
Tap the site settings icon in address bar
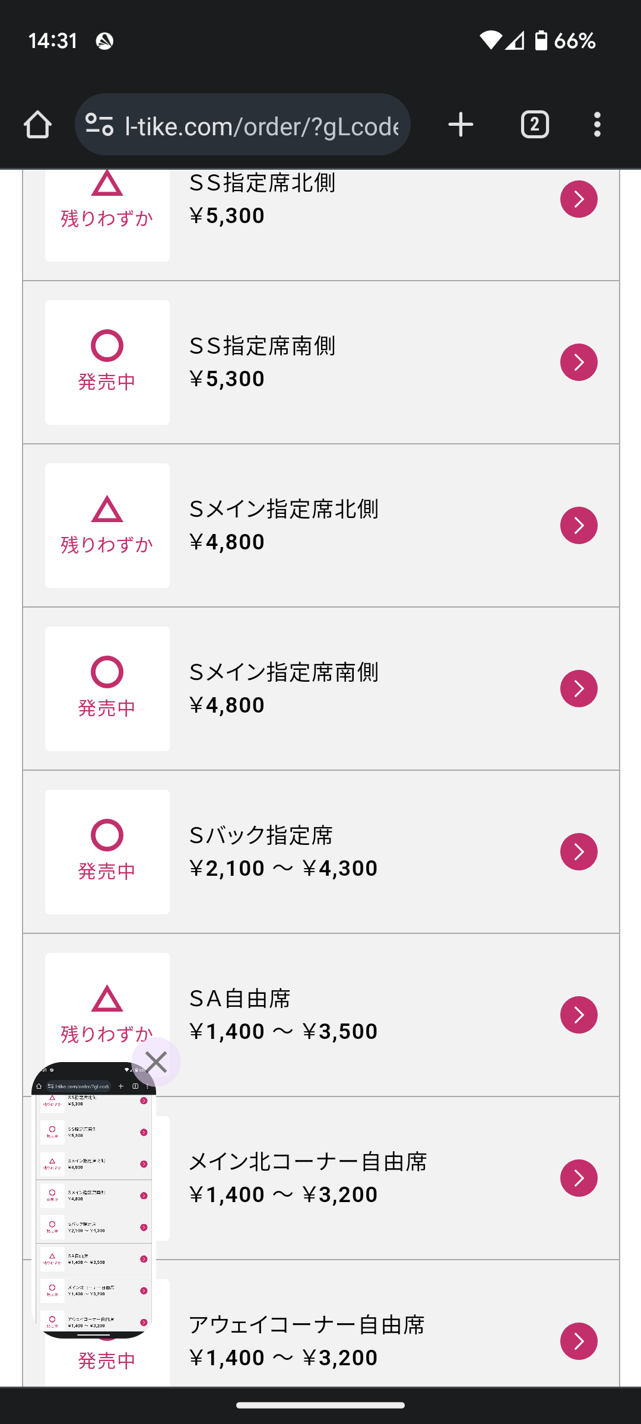coord(99,125)
